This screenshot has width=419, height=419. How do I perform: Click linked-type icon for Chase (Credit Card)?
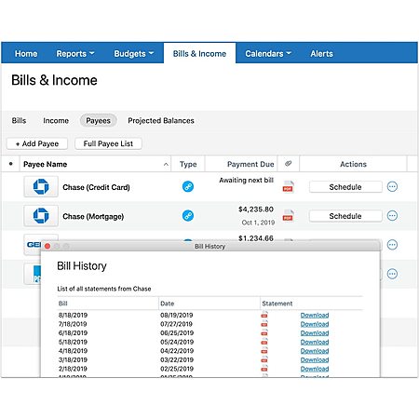(188, 186)
